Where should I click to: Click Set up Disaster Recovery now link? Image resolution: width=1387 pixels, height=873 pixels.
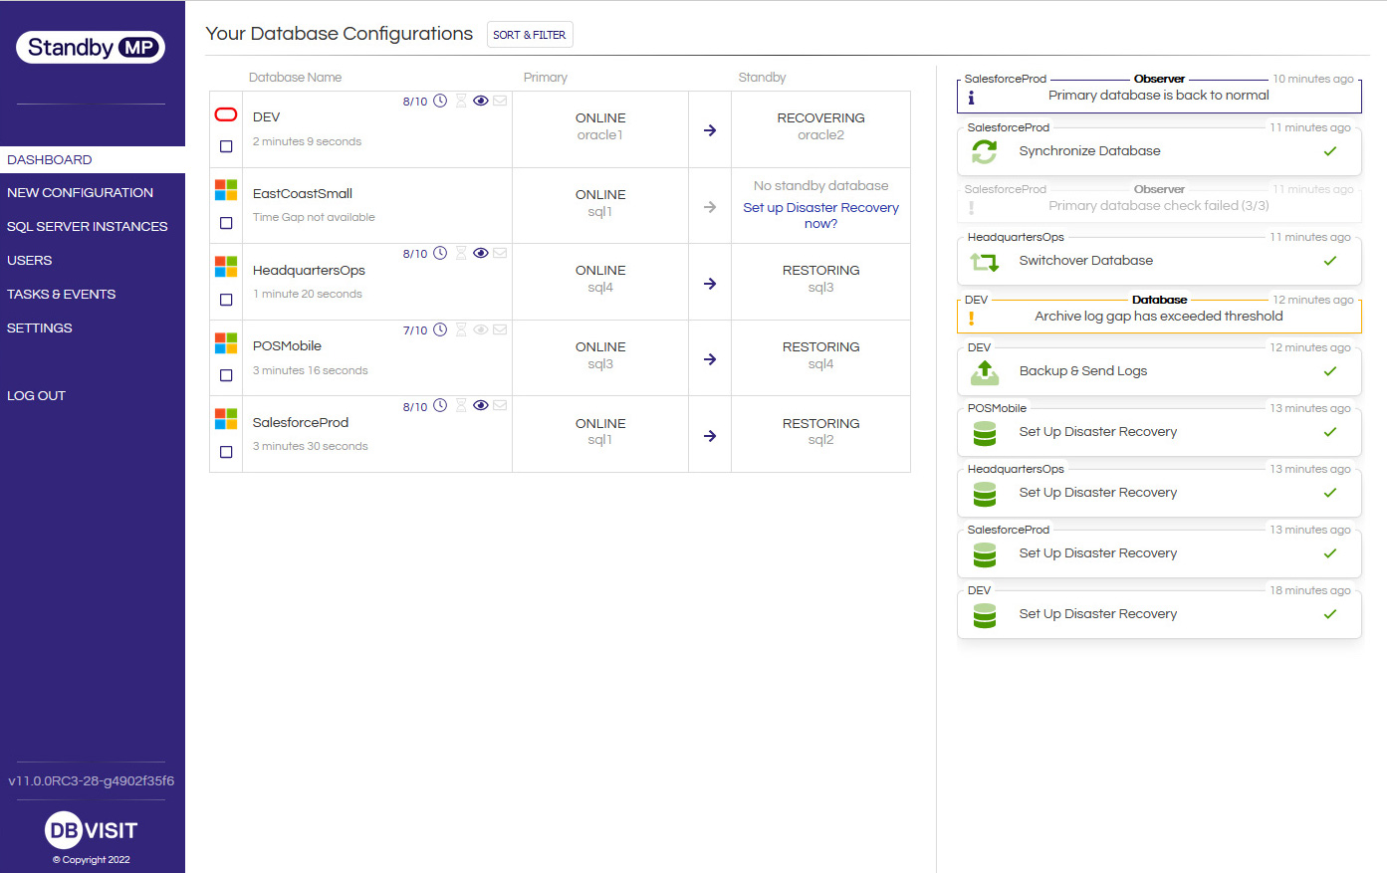click(x=820, y=215)
